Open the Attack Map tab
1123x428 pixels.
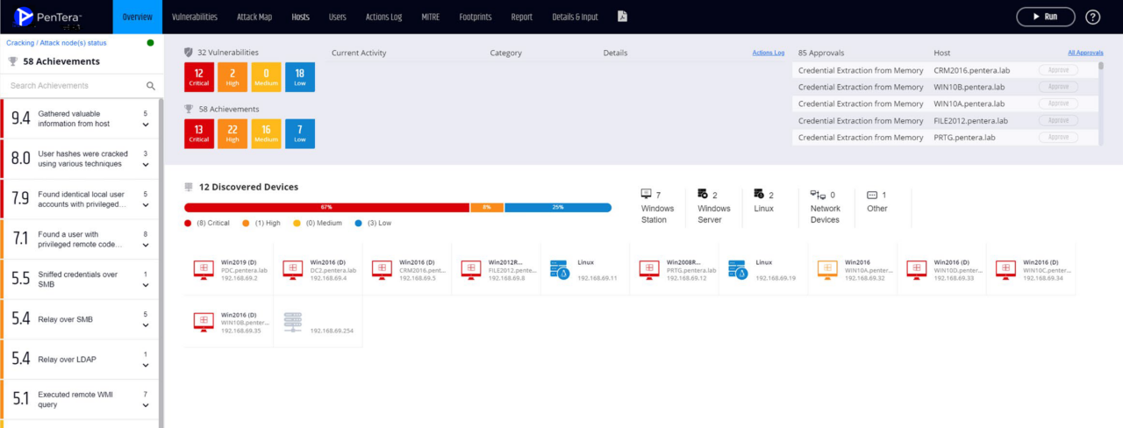click(254, 17)
